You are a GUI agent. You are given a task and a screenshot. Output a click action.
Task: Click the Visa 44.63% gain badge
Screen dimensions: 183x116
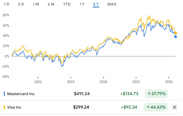[156, 107]
